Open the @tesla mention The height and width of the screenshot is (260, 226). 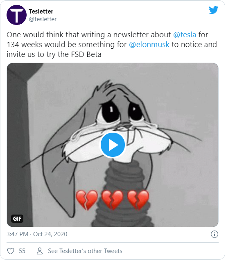(x=185, y=35)
